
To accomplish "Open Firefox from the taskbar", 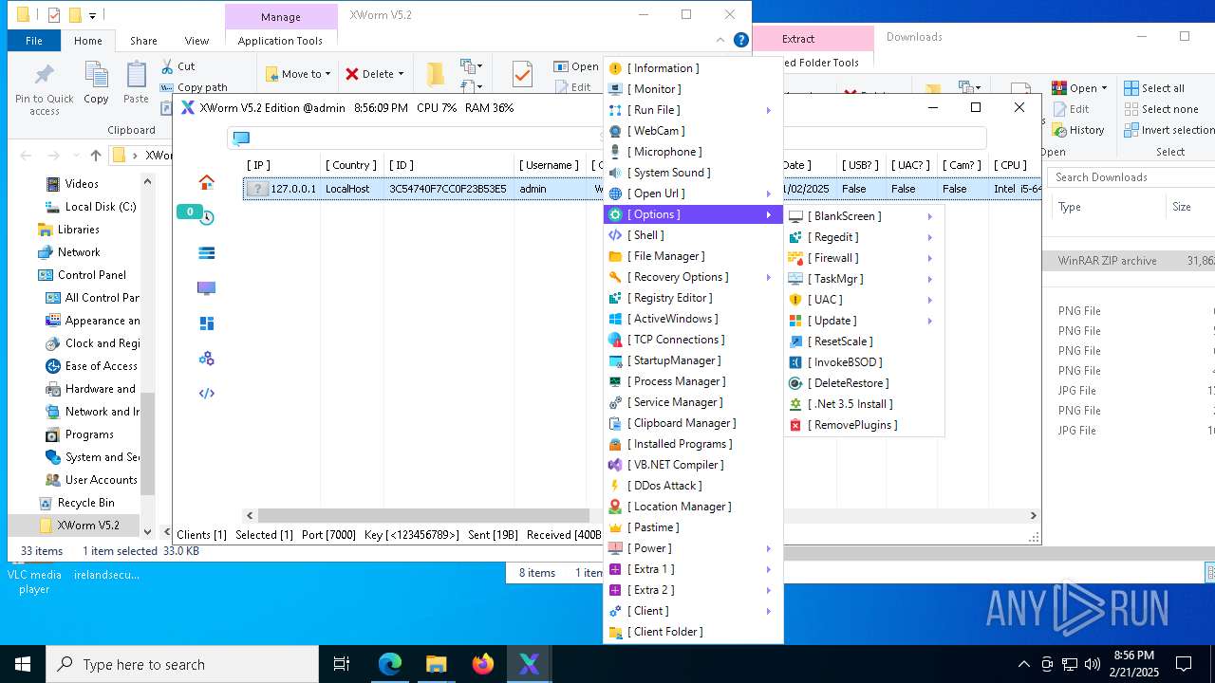I will [483, 664].
